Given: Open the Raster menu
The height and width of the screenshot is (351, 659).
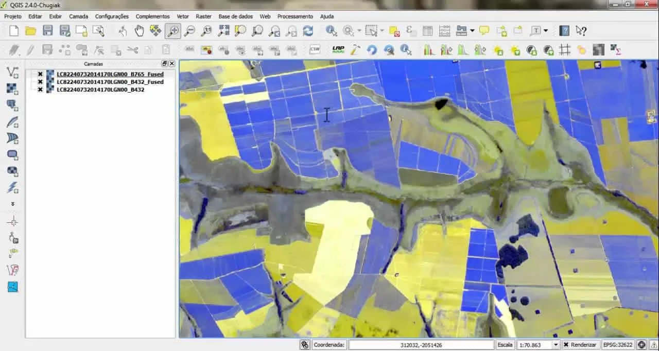Looking at the screenshot, I should point(203,16).
